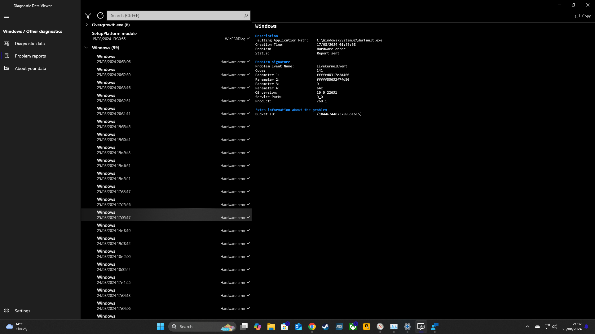Open the Windows Start menu
The width and height of the screenshot is (595, 334).
click(161, 327)
